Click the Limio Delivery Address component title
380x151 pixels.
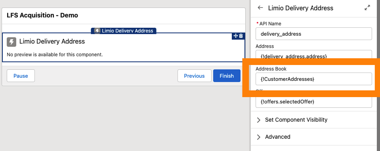52,42
